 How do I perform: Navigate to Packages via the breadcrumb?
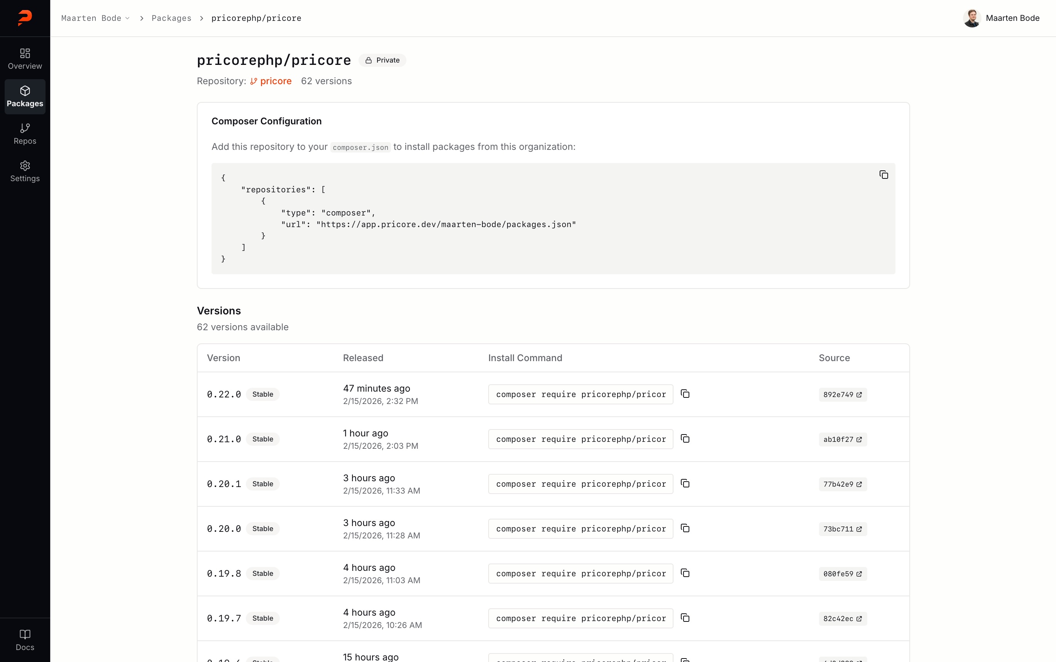pos(171,18)
